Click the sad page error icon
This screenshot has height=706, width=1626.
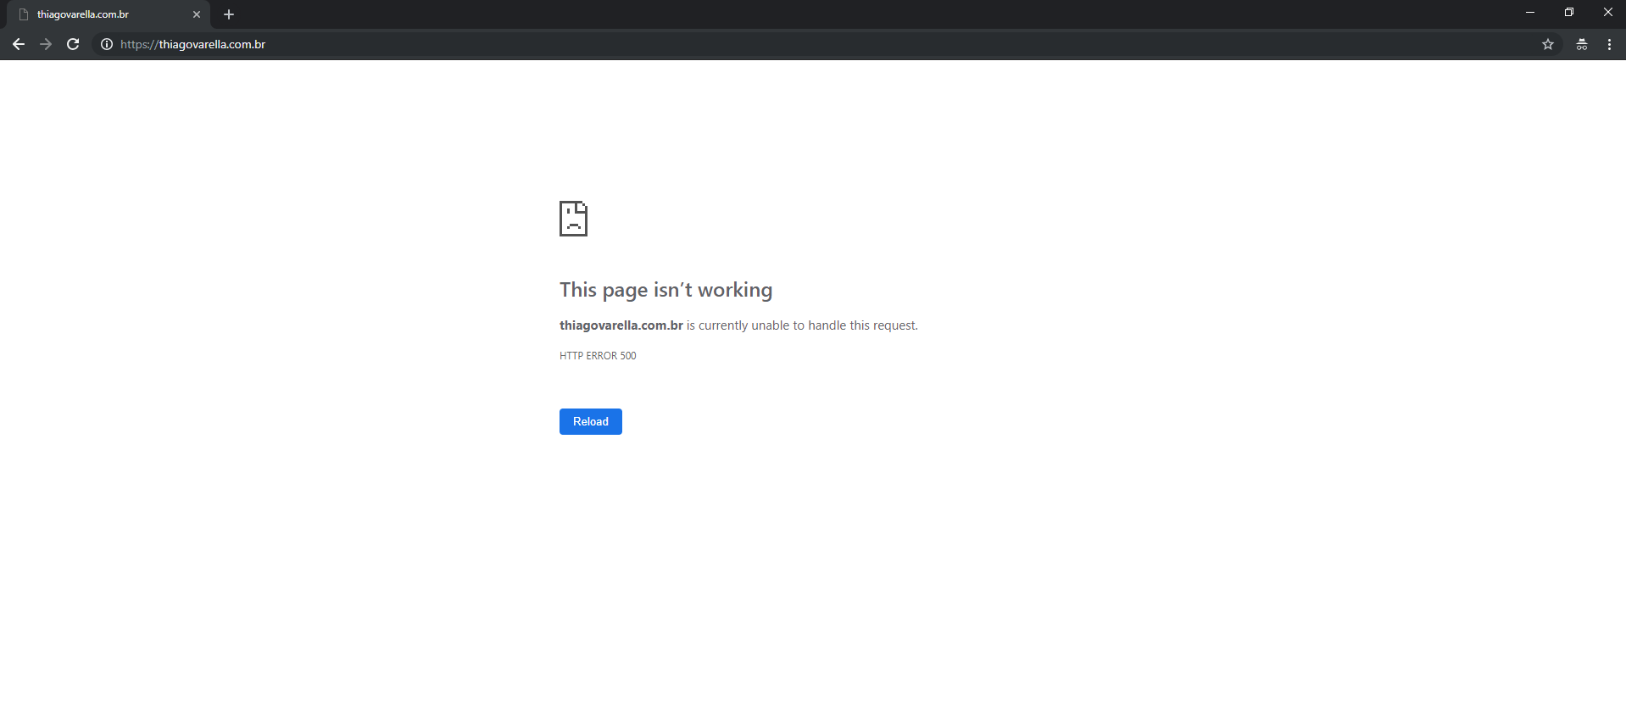573,219
